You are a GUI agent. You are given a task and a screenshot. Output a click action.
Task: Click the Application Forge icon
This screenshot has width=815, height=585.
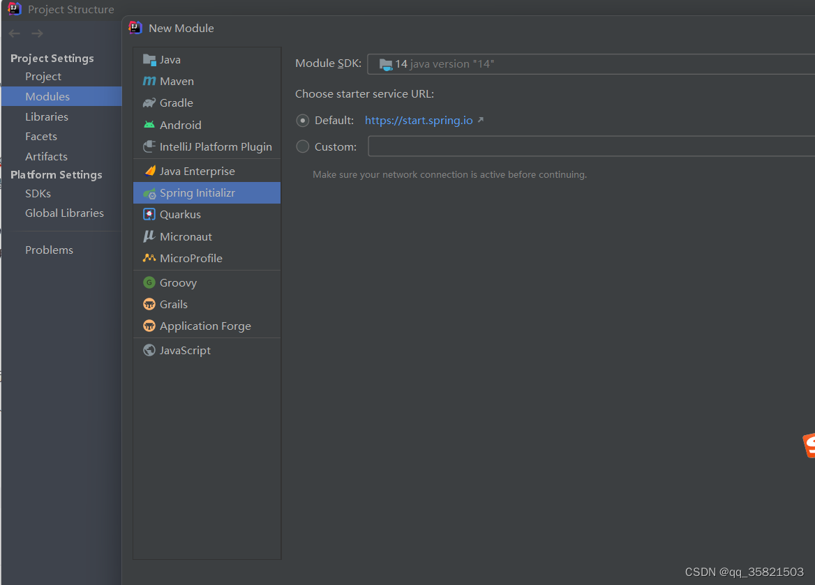149,326
